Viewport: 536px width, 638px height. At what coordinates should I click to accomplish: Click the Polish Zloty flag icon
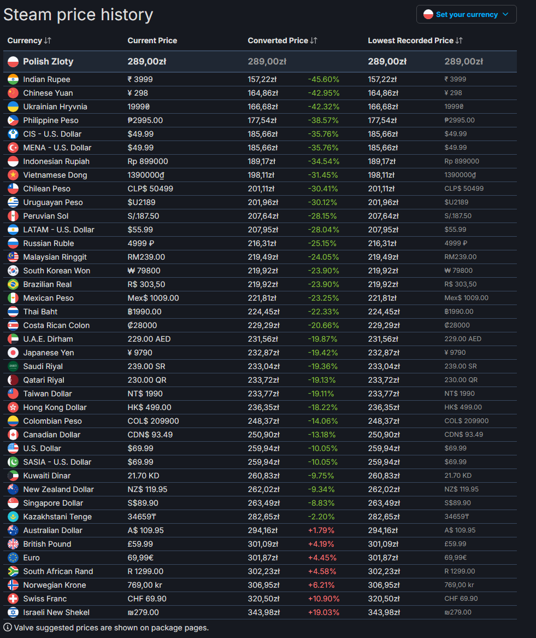pyautogui.click(x=13, y=61)
